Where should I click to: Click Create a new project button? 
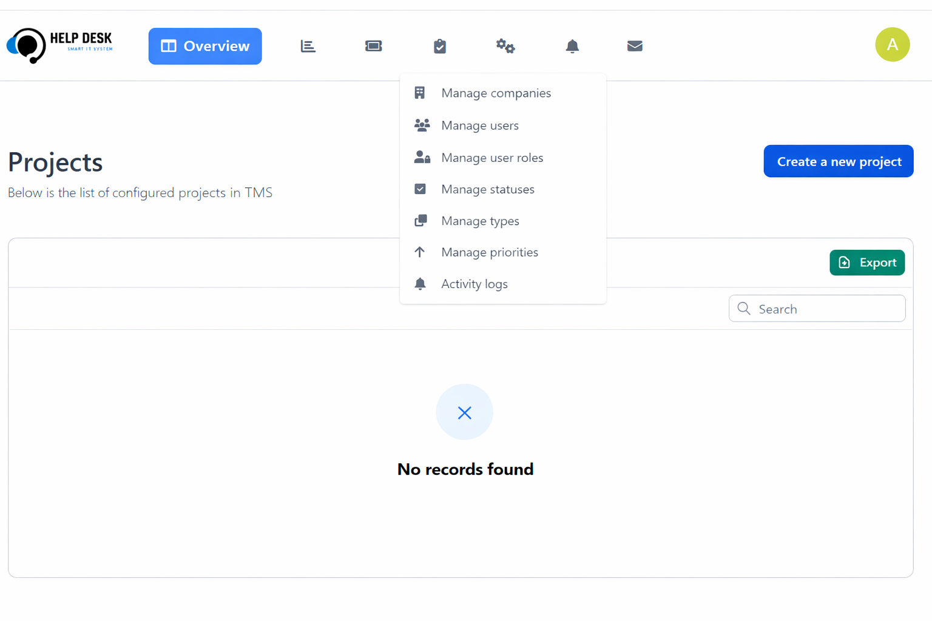(838, 161)
